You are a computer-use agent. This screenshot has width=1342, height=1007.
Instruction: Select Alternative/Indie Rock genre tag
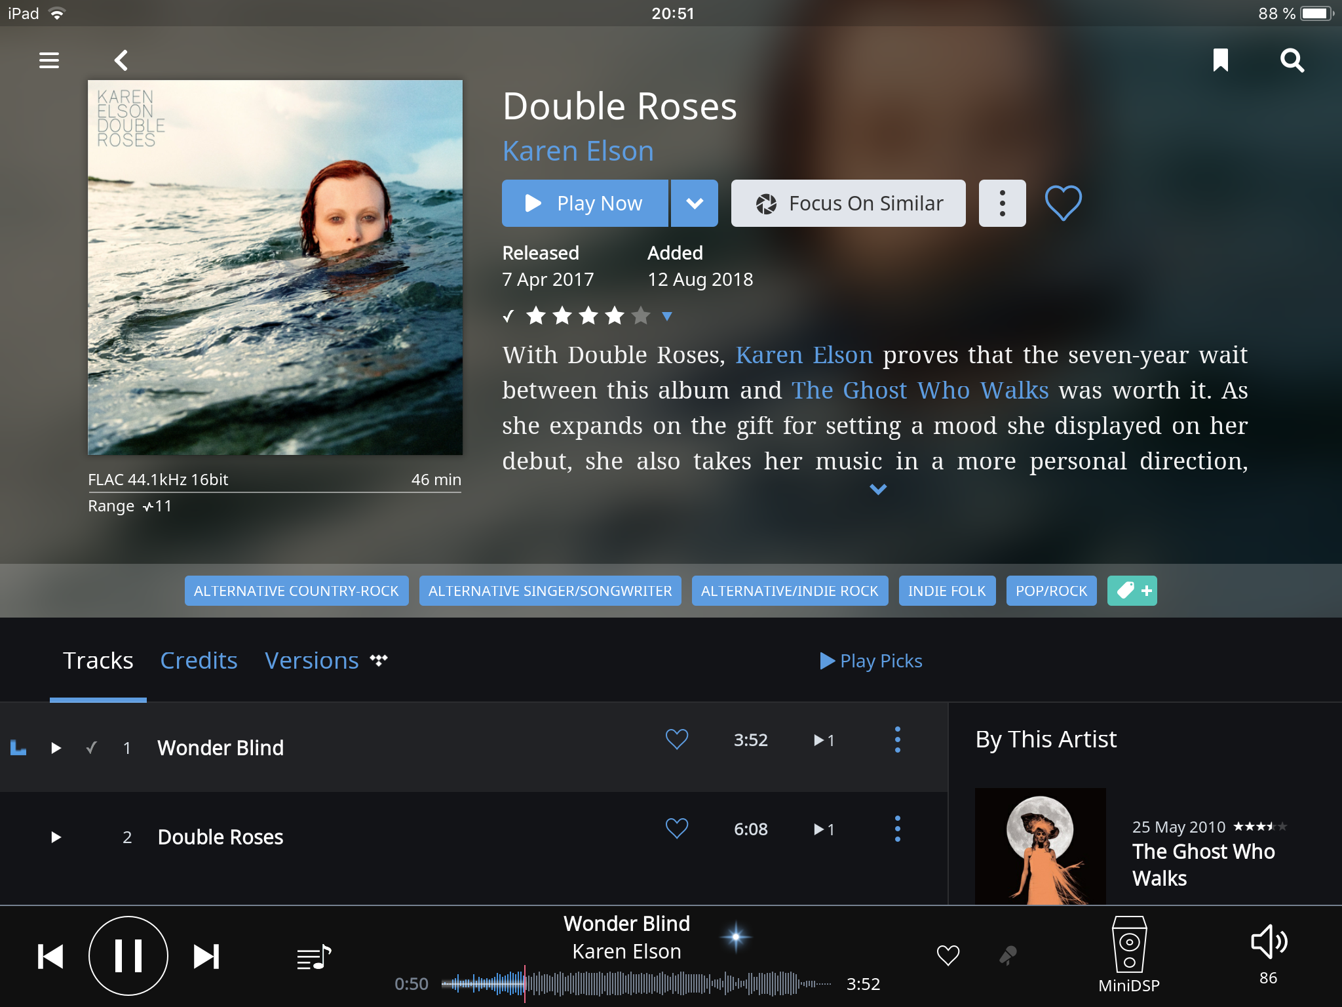(x=790, y=591)
